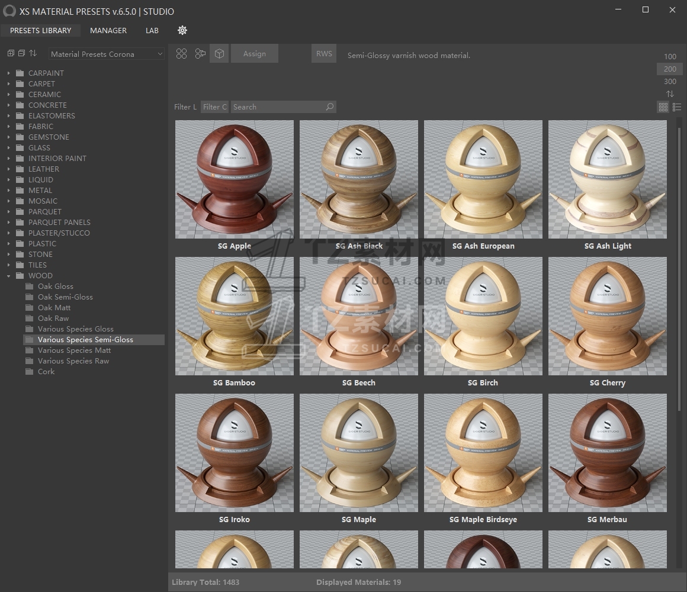Select the SG Ash Black material thumbnail
Image resolution: width=687 pixels, height=592 pixels.
[x=359, y=179]
